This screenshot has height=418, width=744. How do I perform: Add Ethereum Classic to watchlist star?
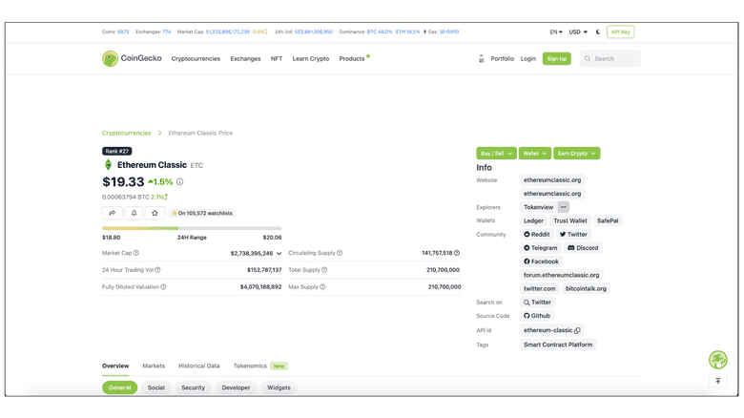coord(155,213)
